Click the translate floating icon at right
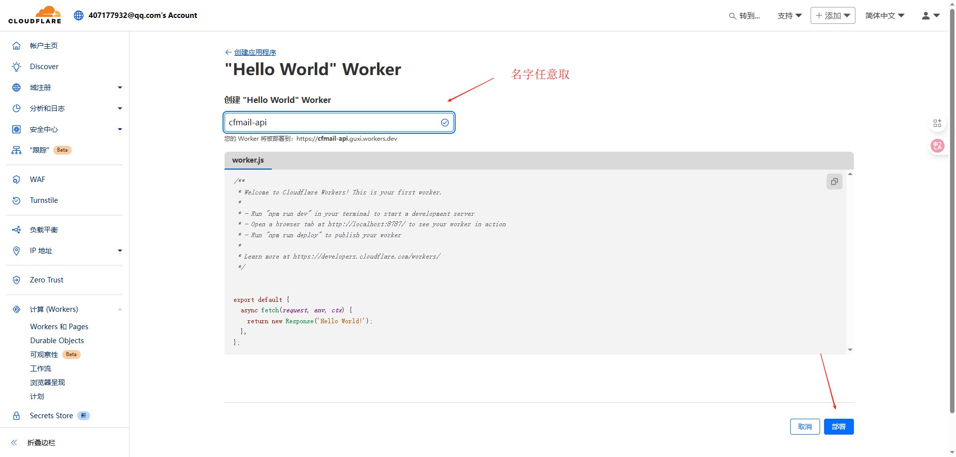 [937, 146]
